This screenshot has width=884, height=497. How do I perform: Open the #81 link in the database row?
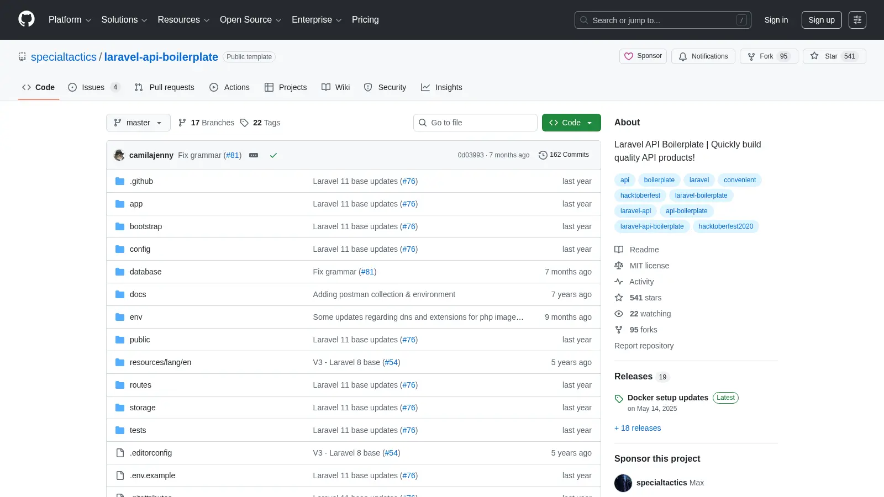(x=367, y=272)
